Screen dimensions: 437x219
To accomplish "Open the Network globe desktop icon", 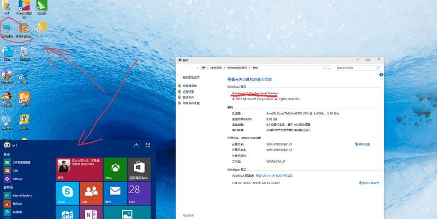I will click(7, 52).
